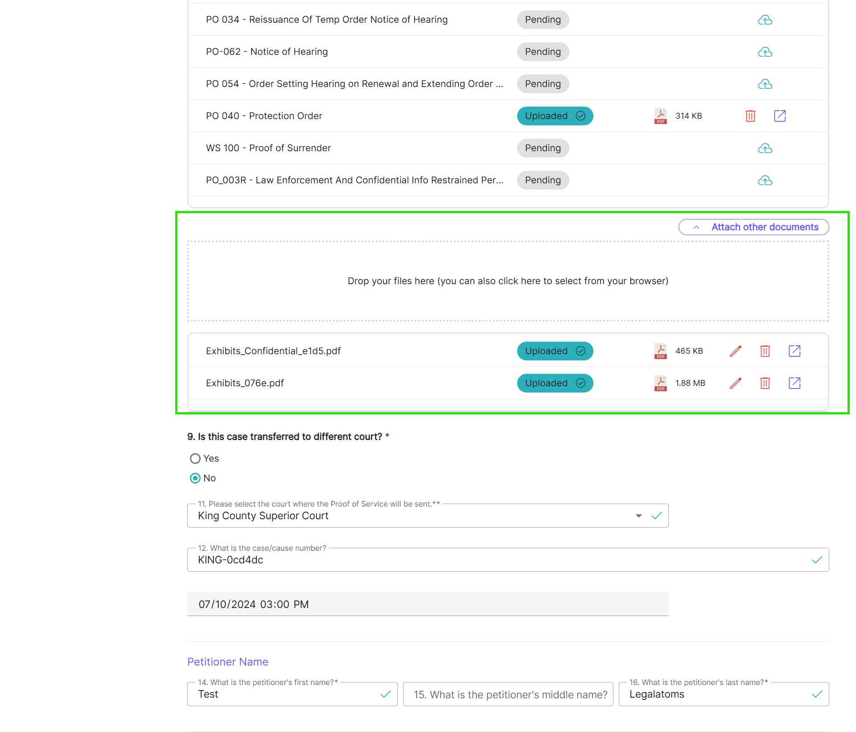Click hearing date field 07/10/2024 03:00 PM
Viewport: 856px width, 732px height.
(428, 604)
